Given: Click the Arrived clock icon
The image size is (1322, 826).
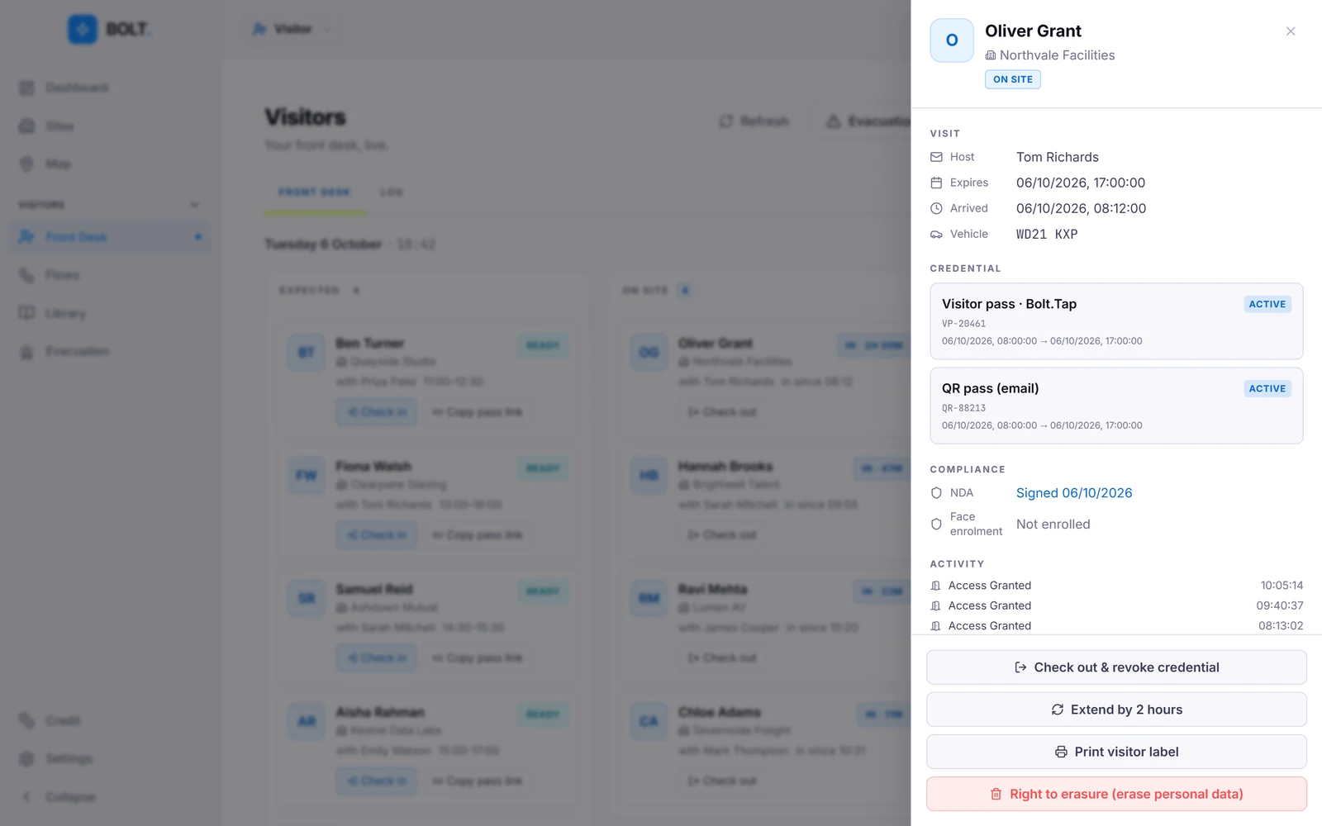Looking at the screenshot, I should [936, 208].
